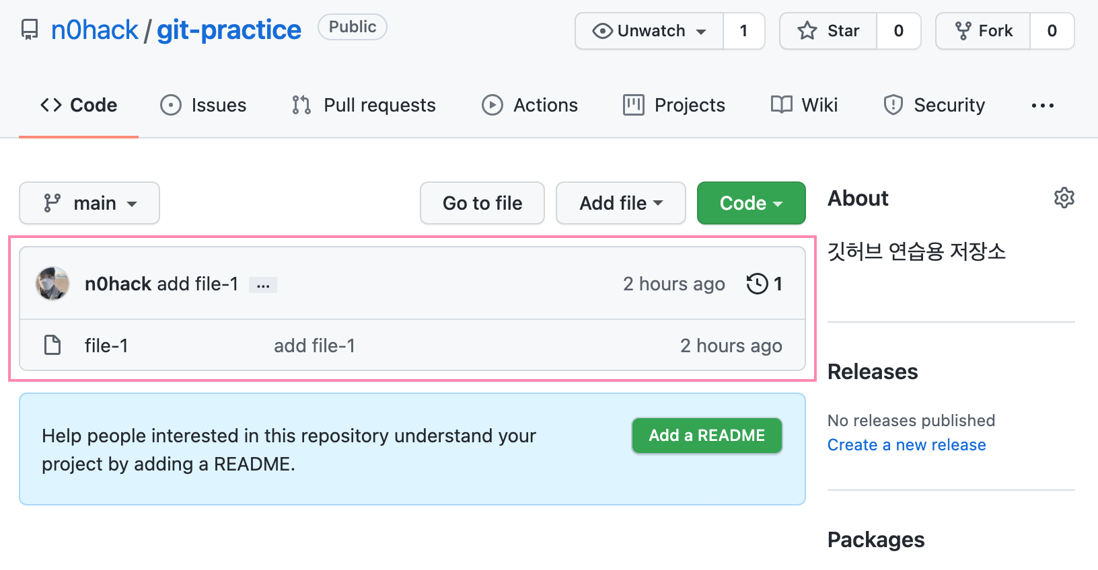Image resolution: width=1098 pixels, height=570 pixels.
Task: Click Create a new release link
Action: tap(907, 445)
